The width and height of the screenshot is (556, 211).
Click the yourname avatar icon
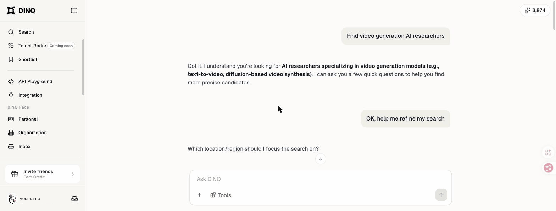(x=12, y=199)
